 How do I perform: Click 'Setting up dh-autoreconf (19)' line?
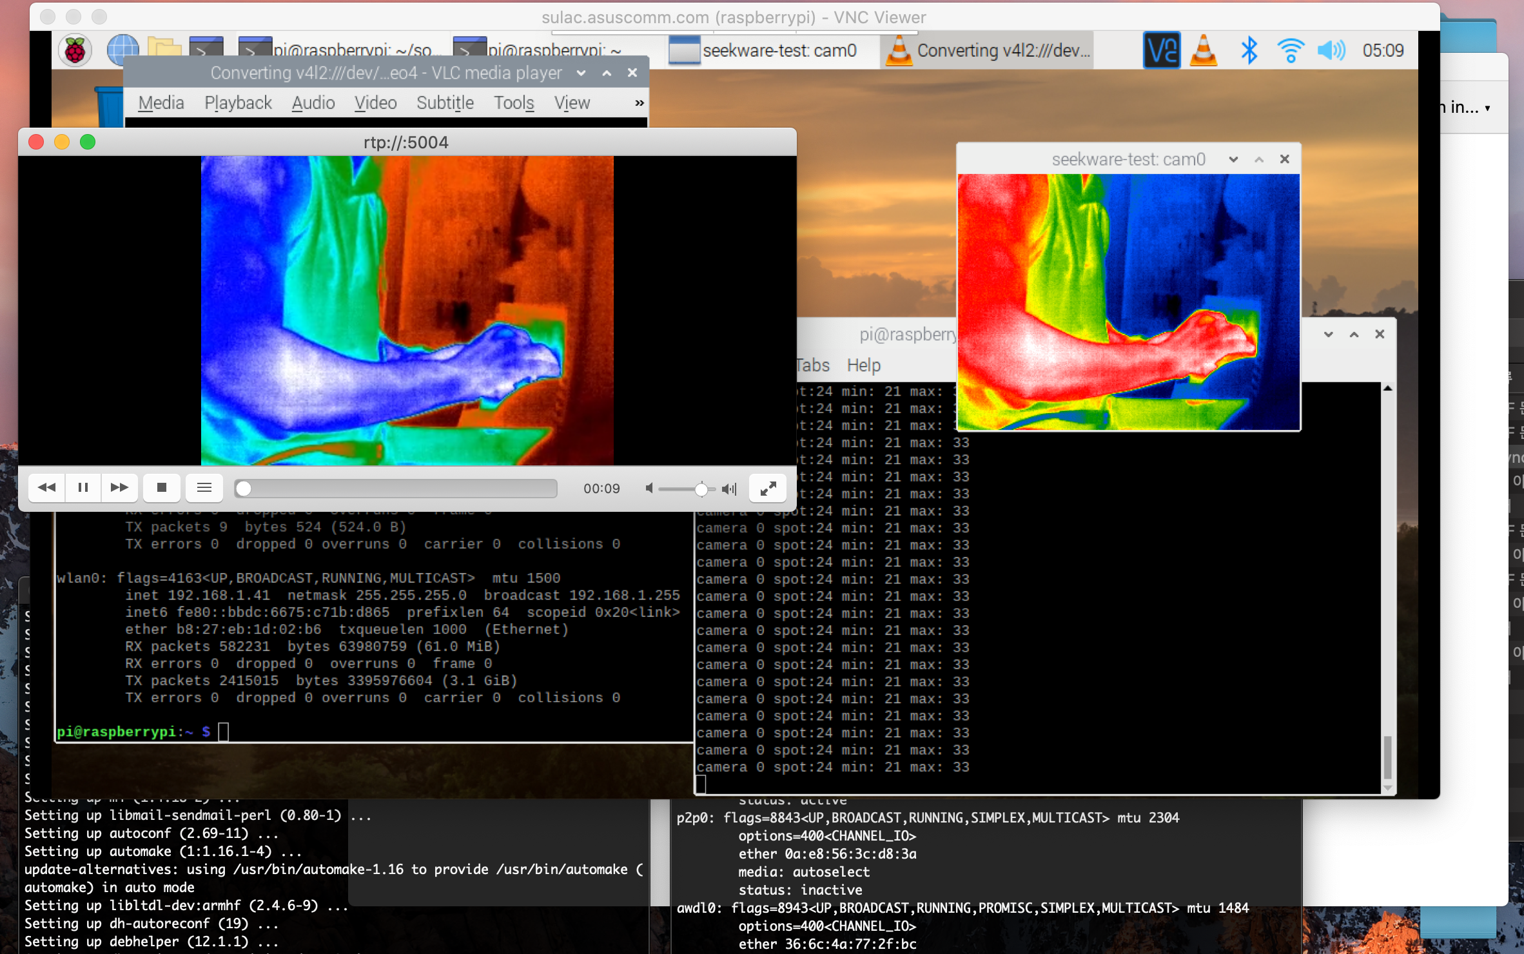tap(151, 924)
